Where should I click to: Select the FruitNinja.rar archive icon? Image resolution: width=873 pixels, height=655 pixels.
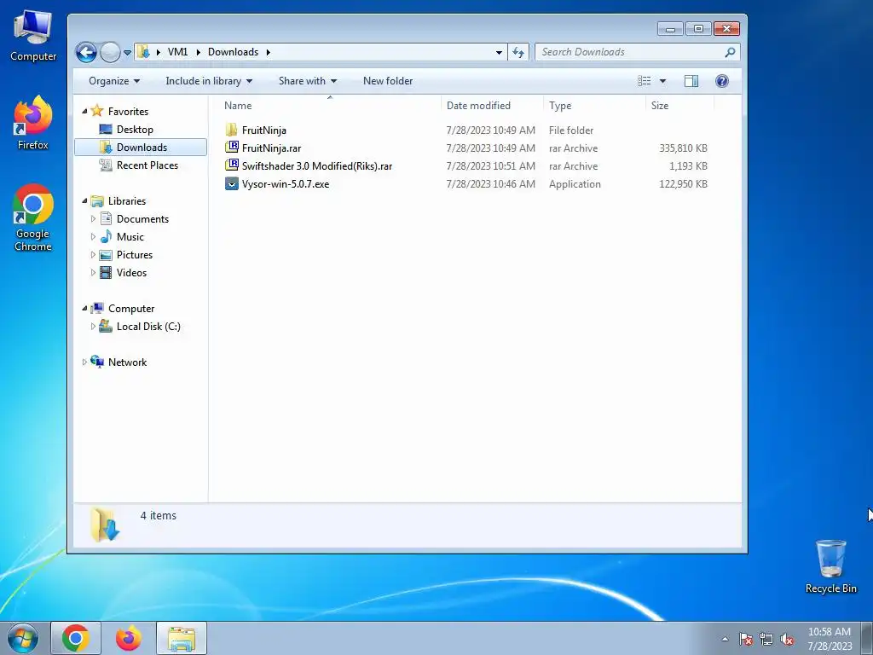pos(232,148)
